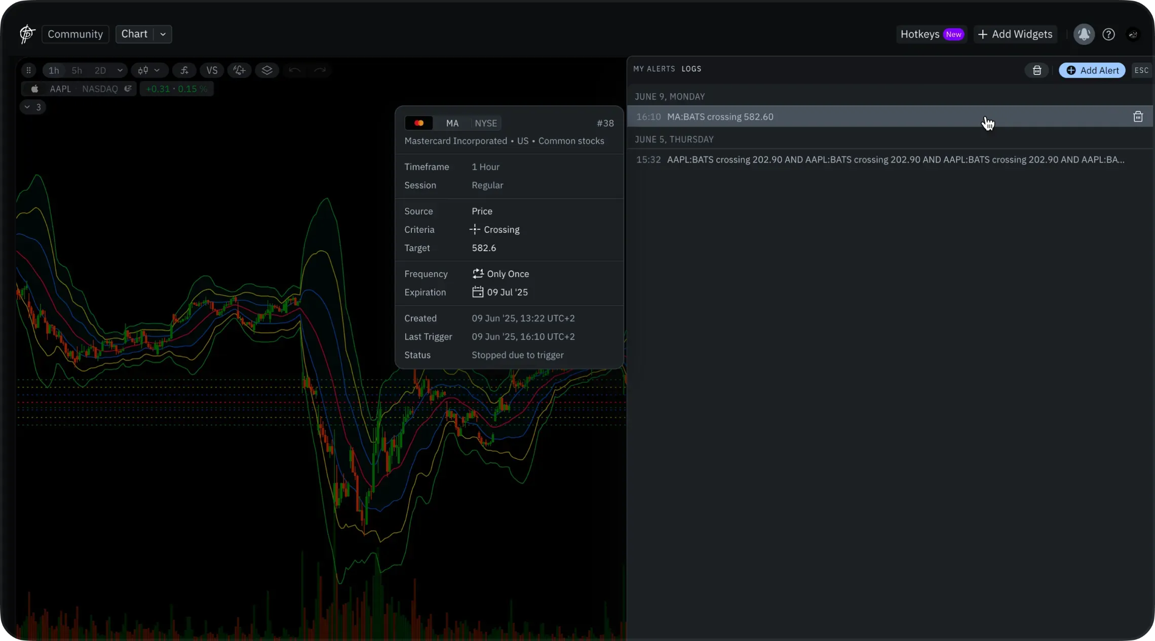Click the Crossing criteria value
The image size is (1155, 641).
(495, 230)
